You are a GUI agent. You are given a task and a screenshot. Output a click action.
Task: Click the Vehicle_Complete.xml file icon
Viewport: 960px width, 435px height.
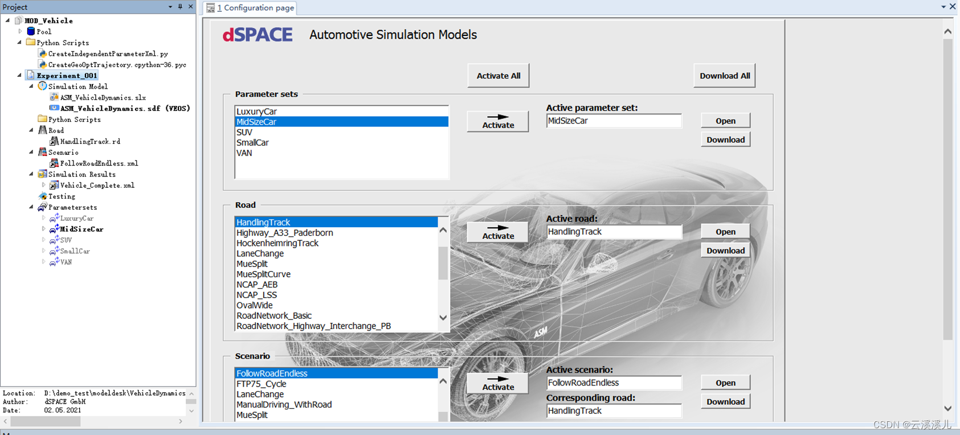[x=54, y=185]
